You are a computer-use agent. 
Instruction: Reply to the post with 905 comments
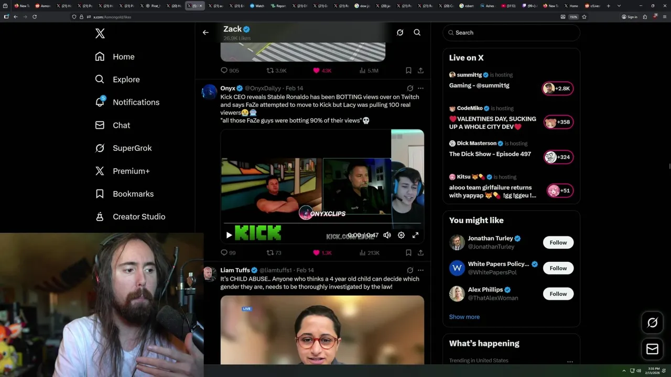click(x=230, y=70)
